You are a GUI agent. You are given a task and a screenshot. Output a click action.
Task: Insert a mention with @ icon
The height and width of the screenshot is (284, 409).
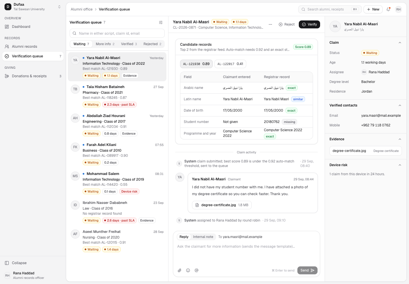(x=197, y=270)
